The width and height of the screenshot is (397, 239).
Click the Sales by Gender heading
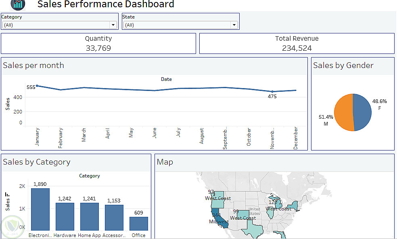[x=343, y=65]
